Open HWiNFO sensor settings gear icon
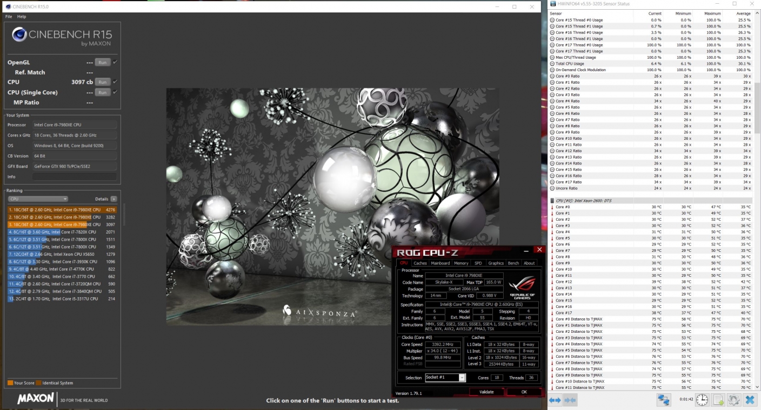Screen dimensions: 761x410 tap(734, 400)
